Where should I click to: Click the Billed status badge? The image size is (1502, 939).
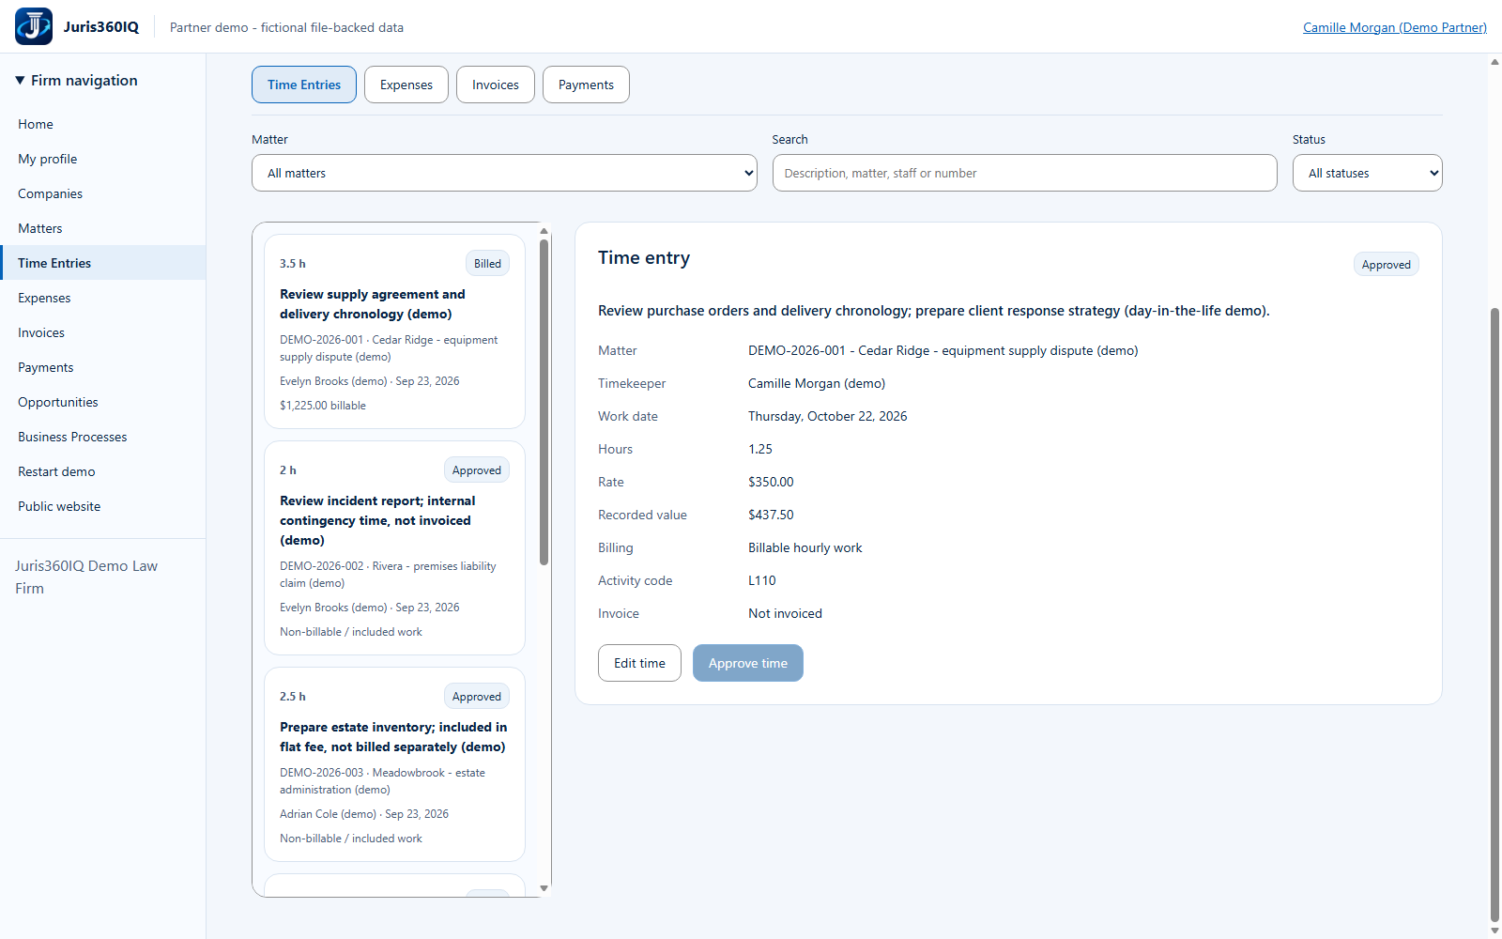[x=487, y=264]
